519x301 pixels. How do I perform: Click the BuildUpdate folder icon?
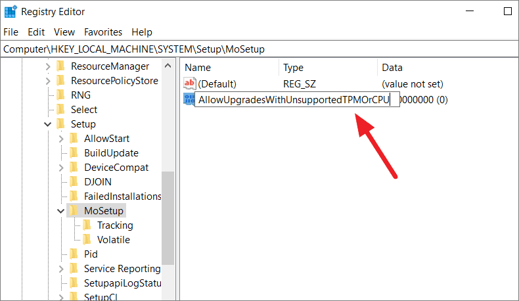coord(74,153)
